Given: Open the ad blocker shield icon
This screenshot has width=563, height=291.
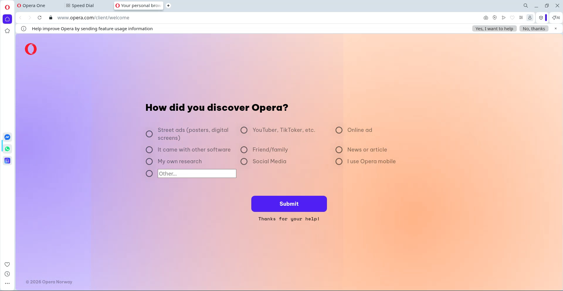Looking at the screenshot, I should coord(495,18).
